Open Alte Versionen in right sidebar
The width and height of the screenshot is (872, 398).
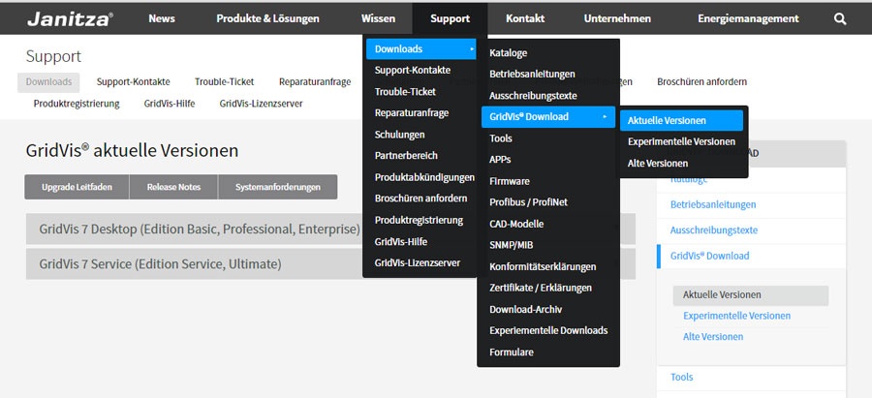point(713,337)
